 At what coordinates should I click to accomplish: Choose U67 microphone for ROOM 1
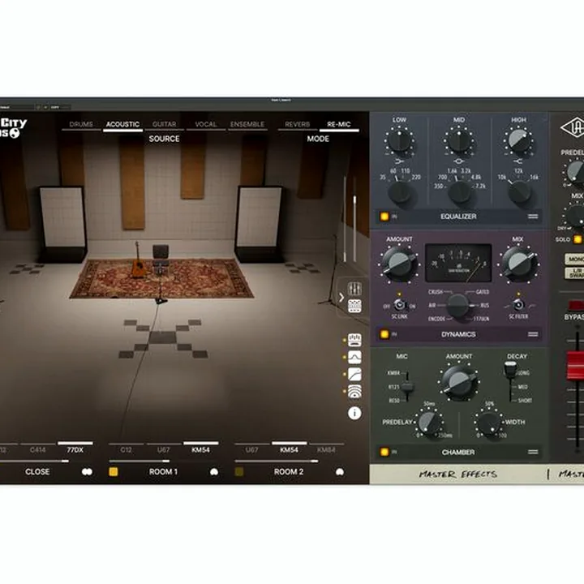tap(163, 449)
